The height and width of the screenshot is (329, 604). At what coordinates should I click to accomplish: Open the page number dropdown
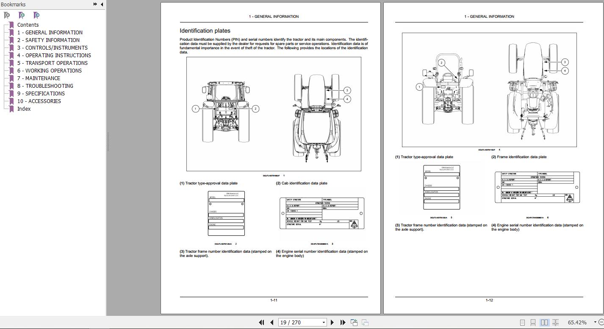pyautogui.click(x=323, y=323)
